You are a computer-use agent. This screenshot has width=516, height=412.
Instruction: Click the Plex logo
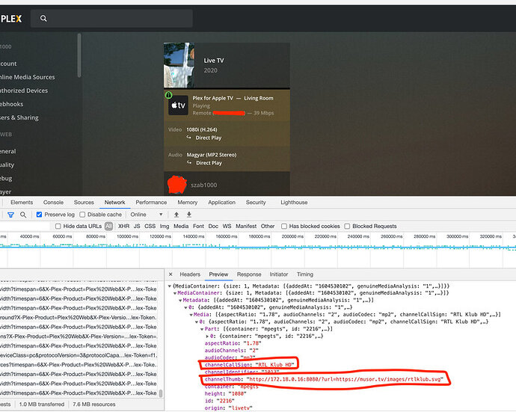tap(11, 19)
